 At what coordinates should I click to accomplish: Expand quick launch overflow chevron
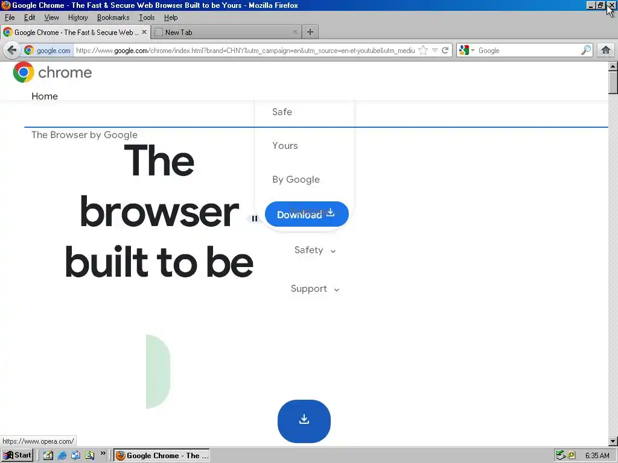103,453
